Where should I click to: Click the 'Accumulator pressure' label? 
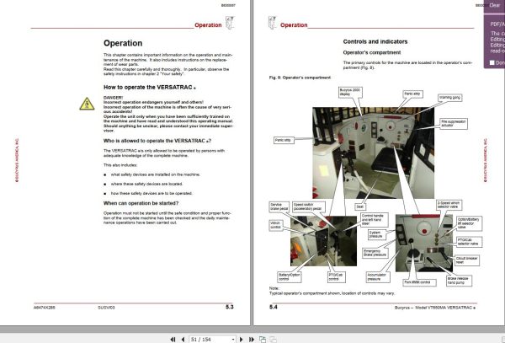tap(377, 277)
